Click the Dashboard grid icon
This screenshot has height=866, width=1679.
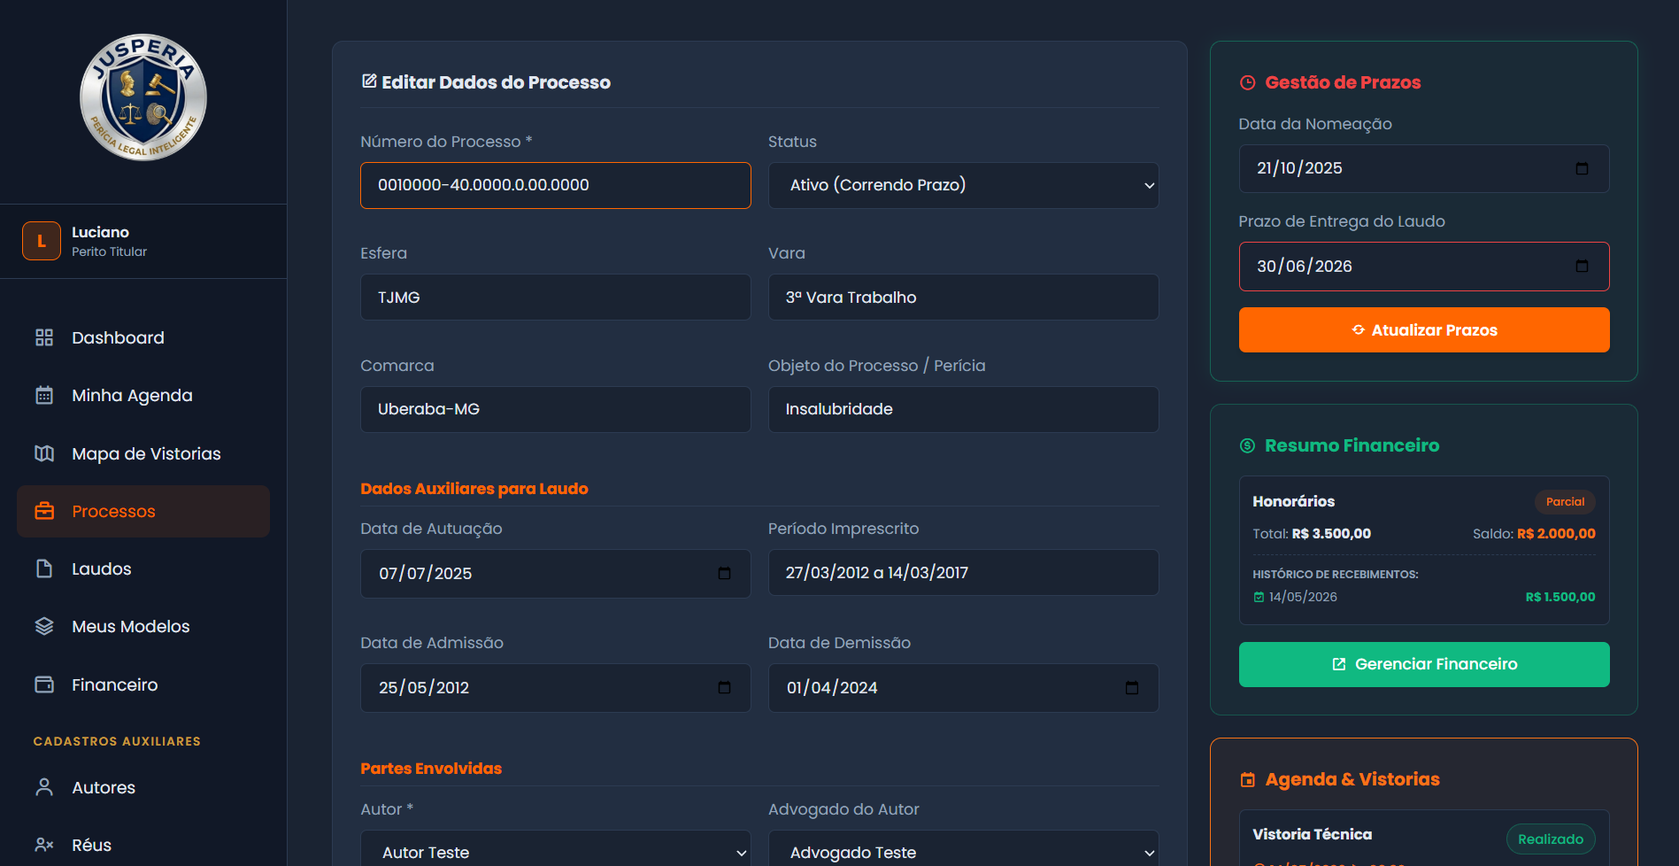coord(44,337)
